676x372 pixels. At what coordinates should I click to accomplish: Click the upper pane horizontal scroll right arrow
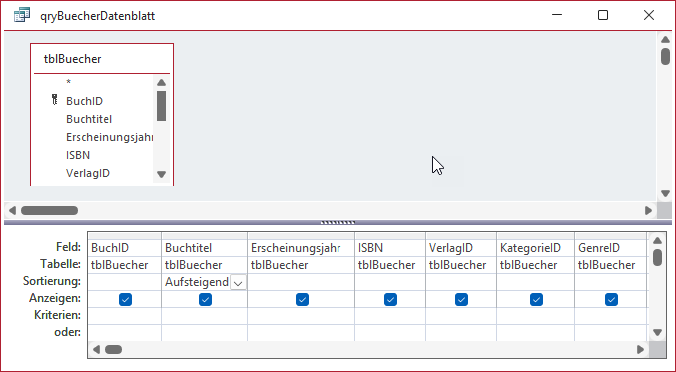click(648, 211)
